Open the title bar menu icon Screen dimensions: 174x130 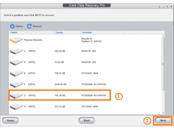tap(159, 7)
